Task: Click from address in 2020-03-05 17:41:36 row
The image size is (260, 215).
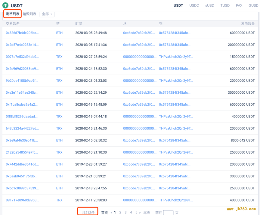Action: (139, 45)
